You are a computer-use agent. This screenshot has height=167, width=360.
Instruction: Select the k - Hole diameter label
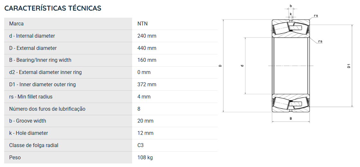(x=29, y=133)
